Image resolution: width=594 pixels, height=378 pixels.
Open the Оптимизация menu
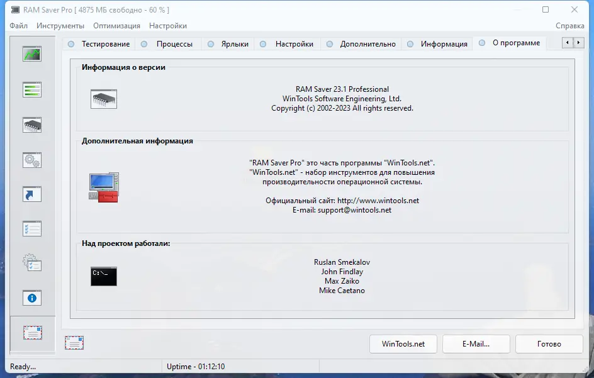(116, 26)
